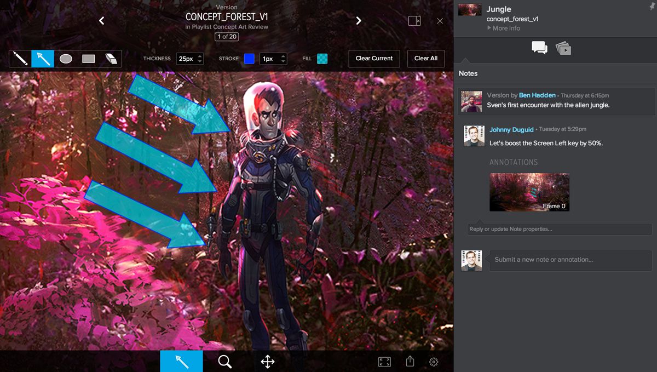Open the blue stroke color swatch

click(x=249, y=59)
